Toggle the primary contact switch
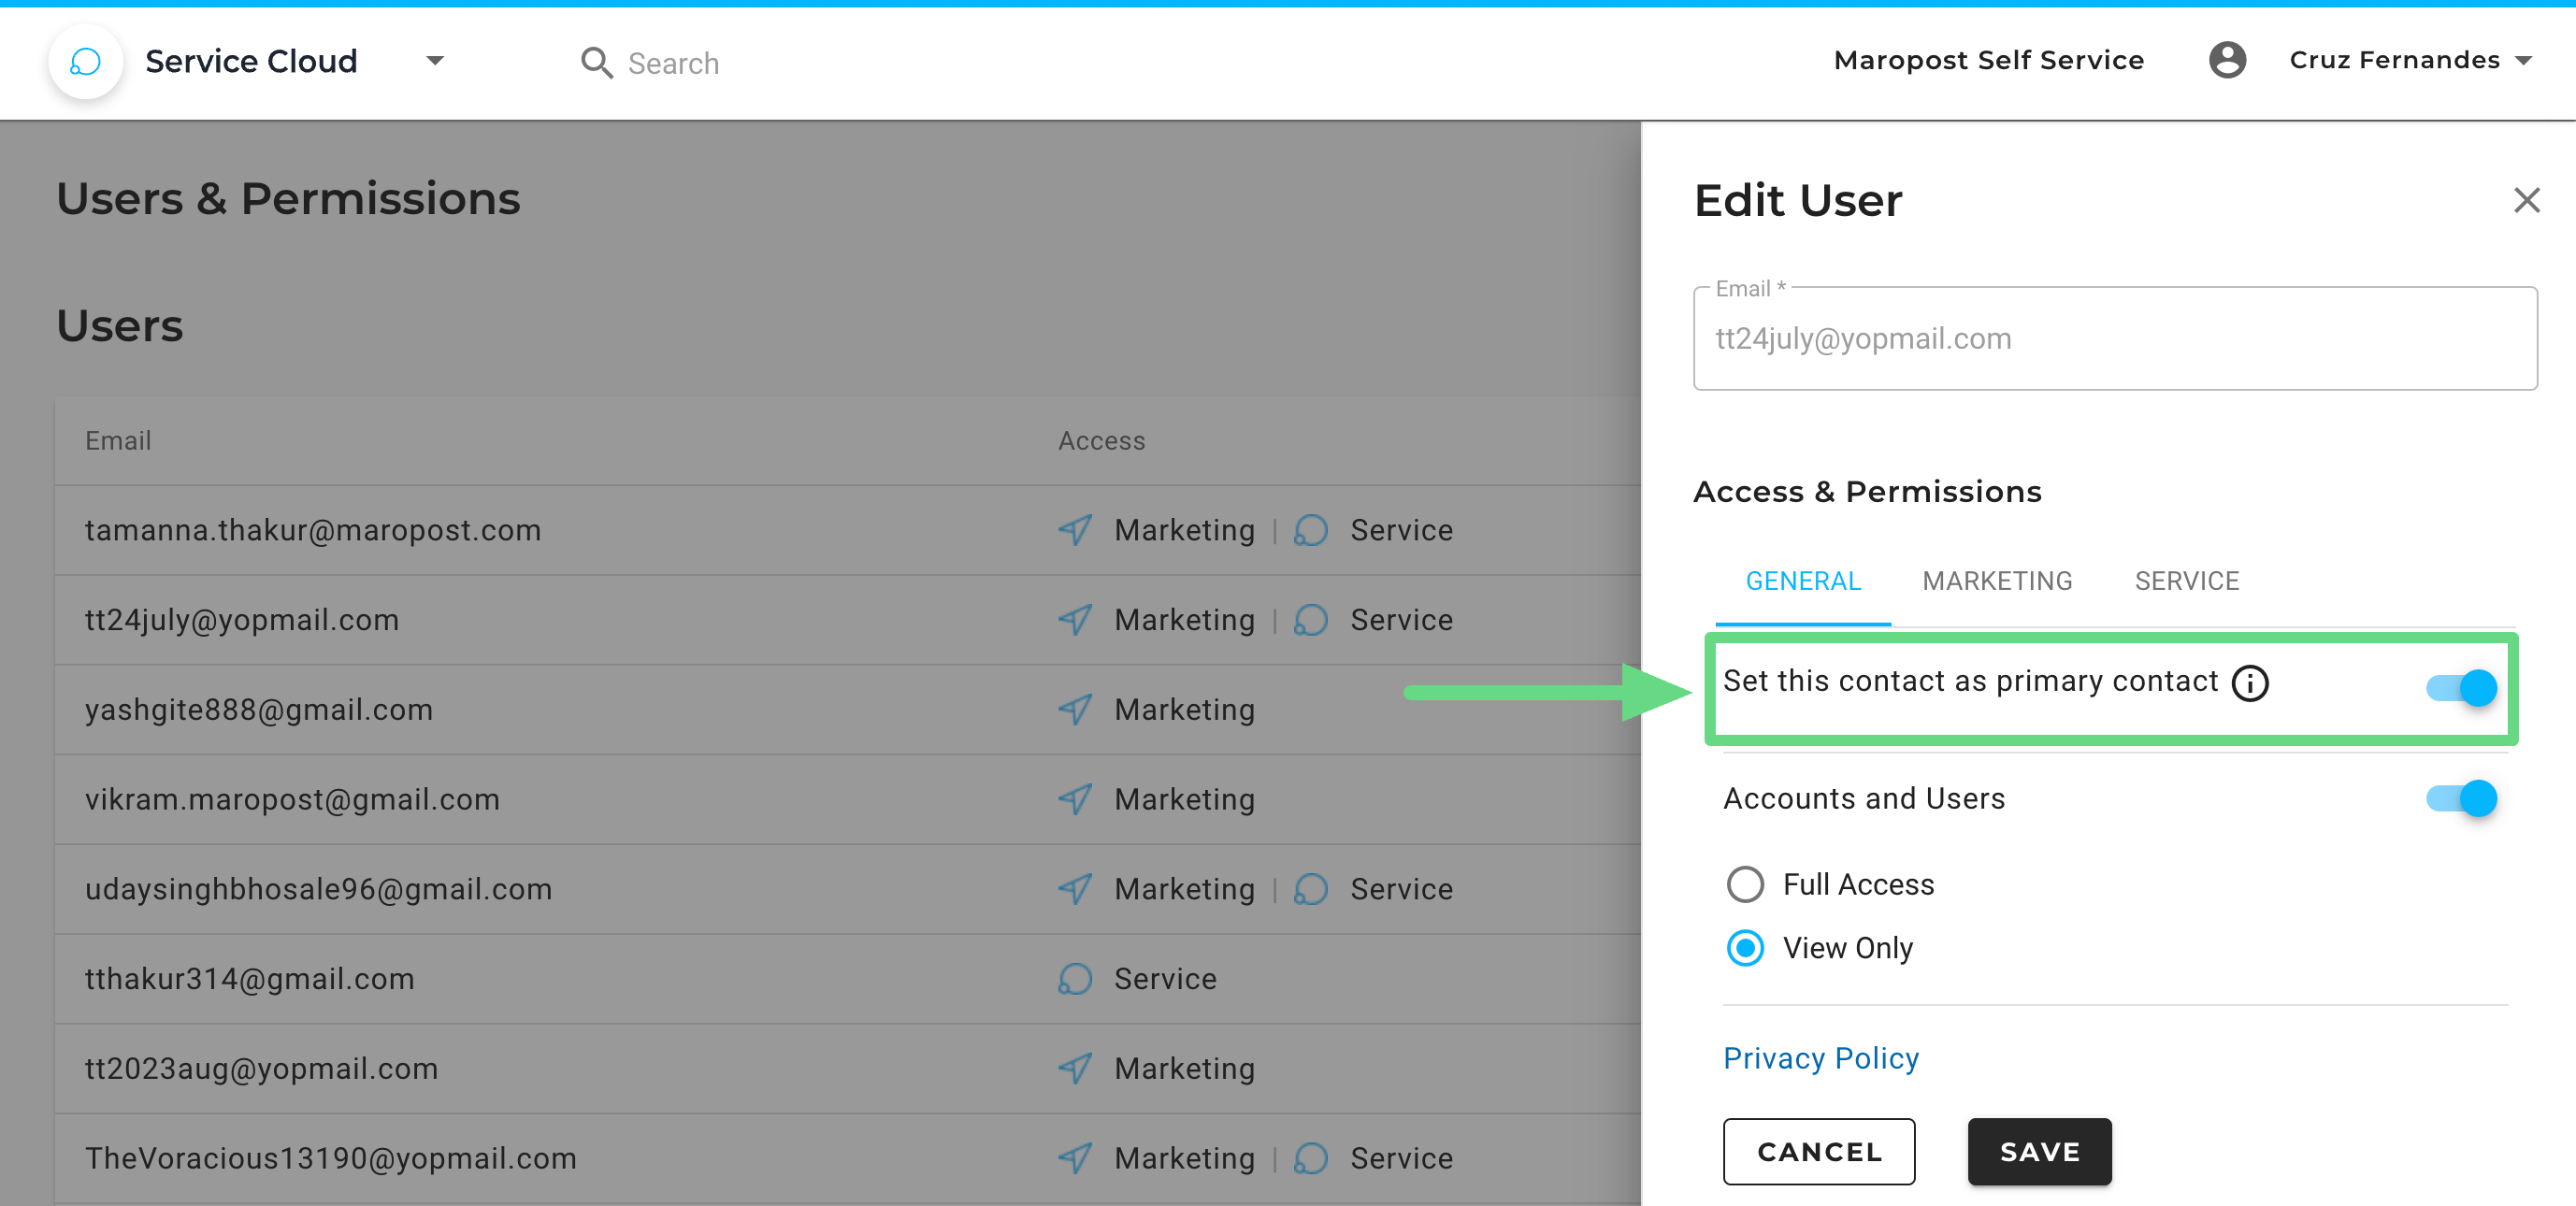2576x1206 pixels. [2461, 688]
